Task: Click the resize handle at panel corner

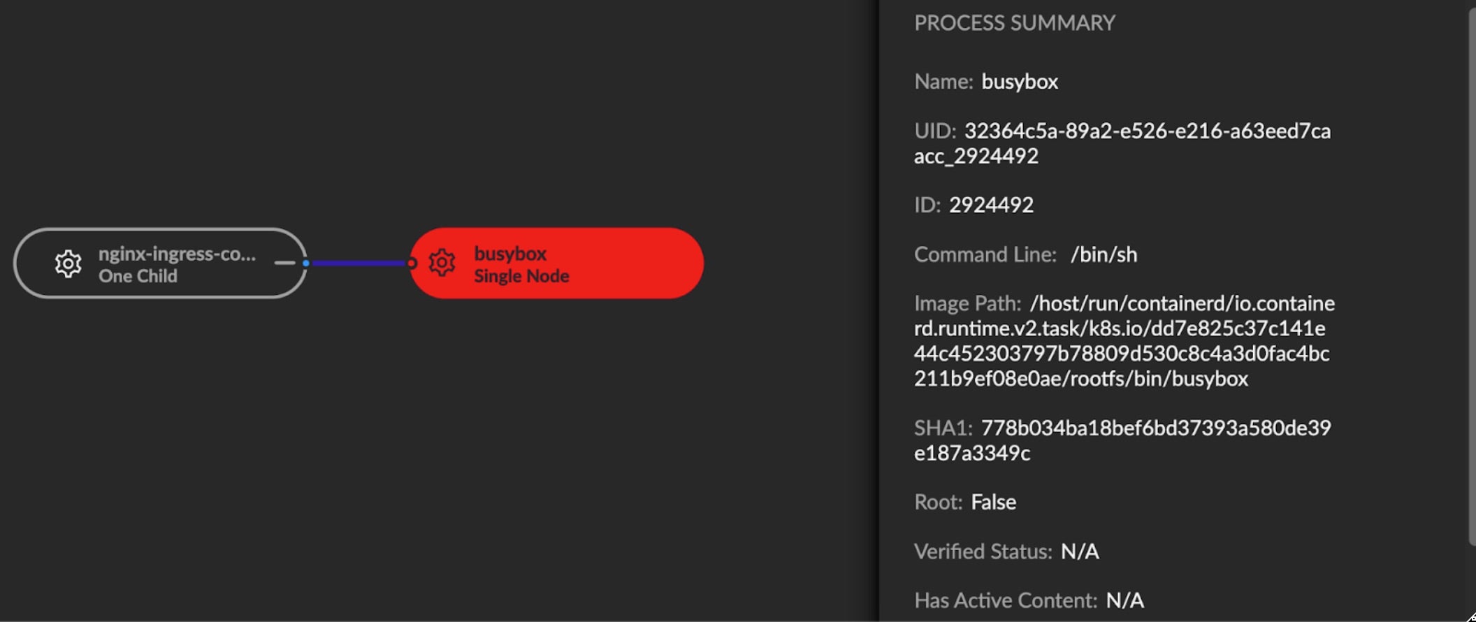Action: (x=1470, y=616)
